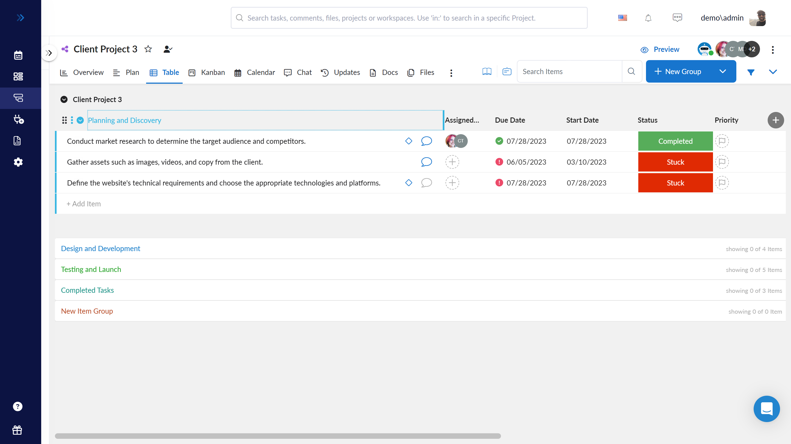Switch to the Chat tab
The image size is (791, 444).
[x=303, y=72]
